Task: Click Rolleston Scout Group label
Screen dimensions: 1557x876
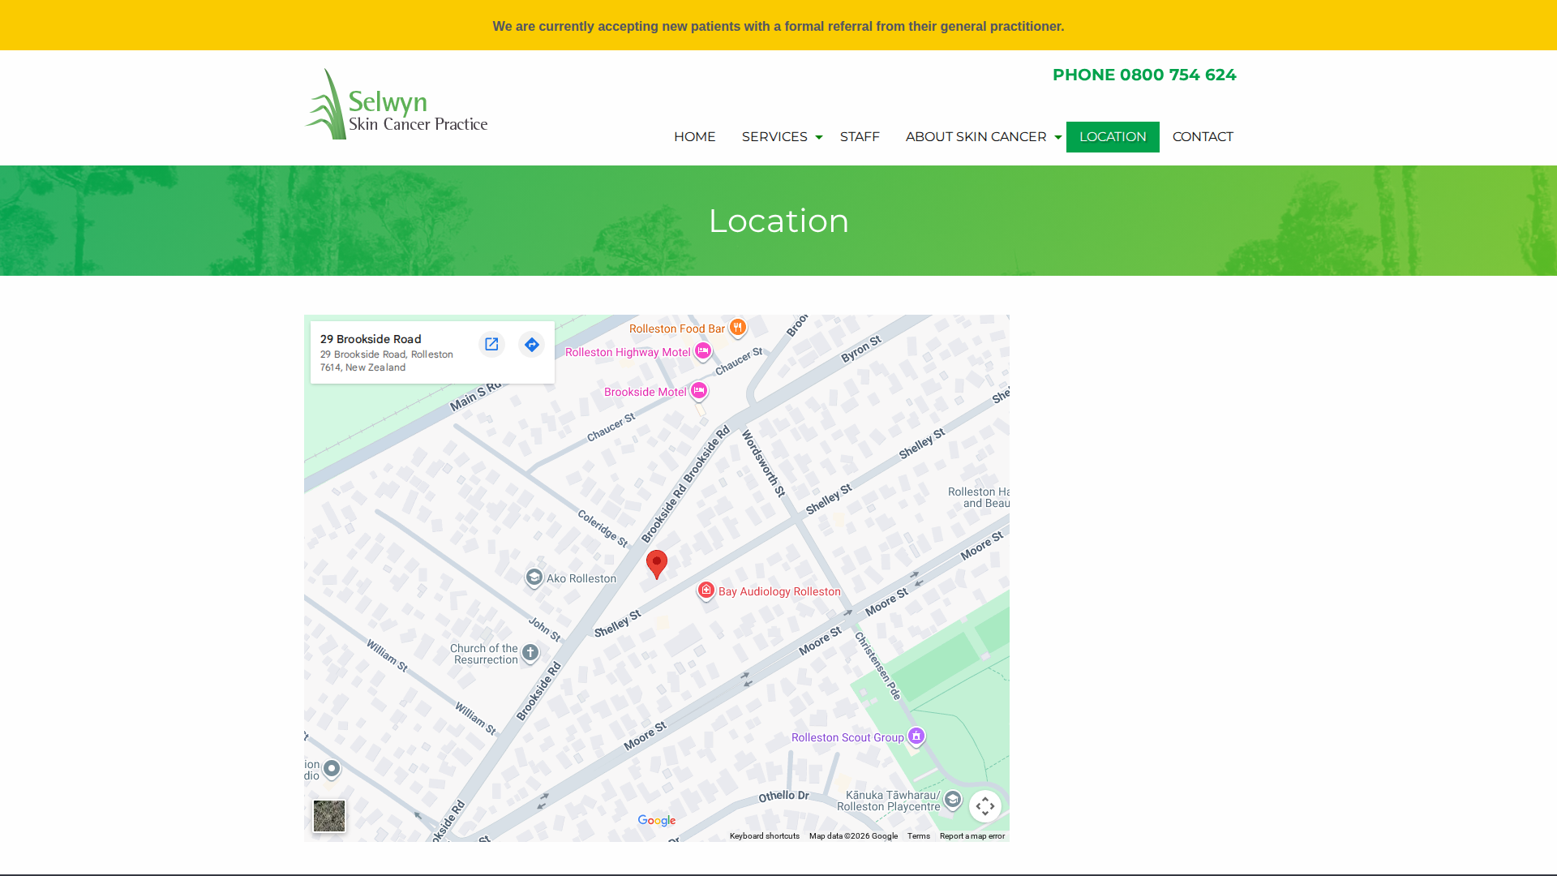Action: click(847, 737)
